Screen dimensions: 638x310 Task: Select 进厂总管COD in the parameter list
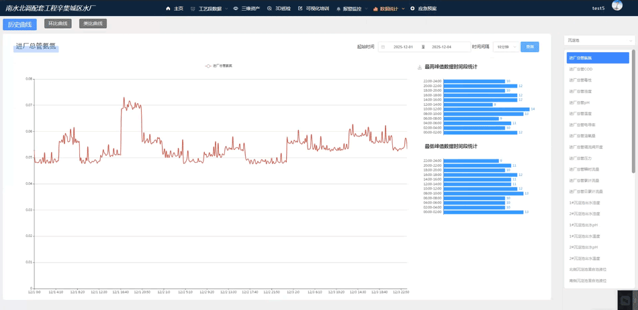[581, 69]
